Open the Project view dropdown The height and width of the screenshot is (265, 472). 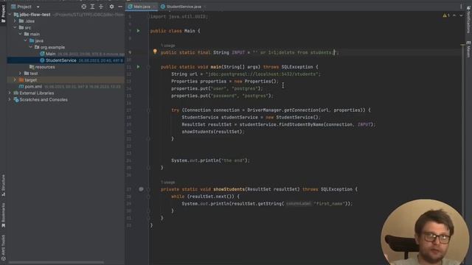click(38, 7)
